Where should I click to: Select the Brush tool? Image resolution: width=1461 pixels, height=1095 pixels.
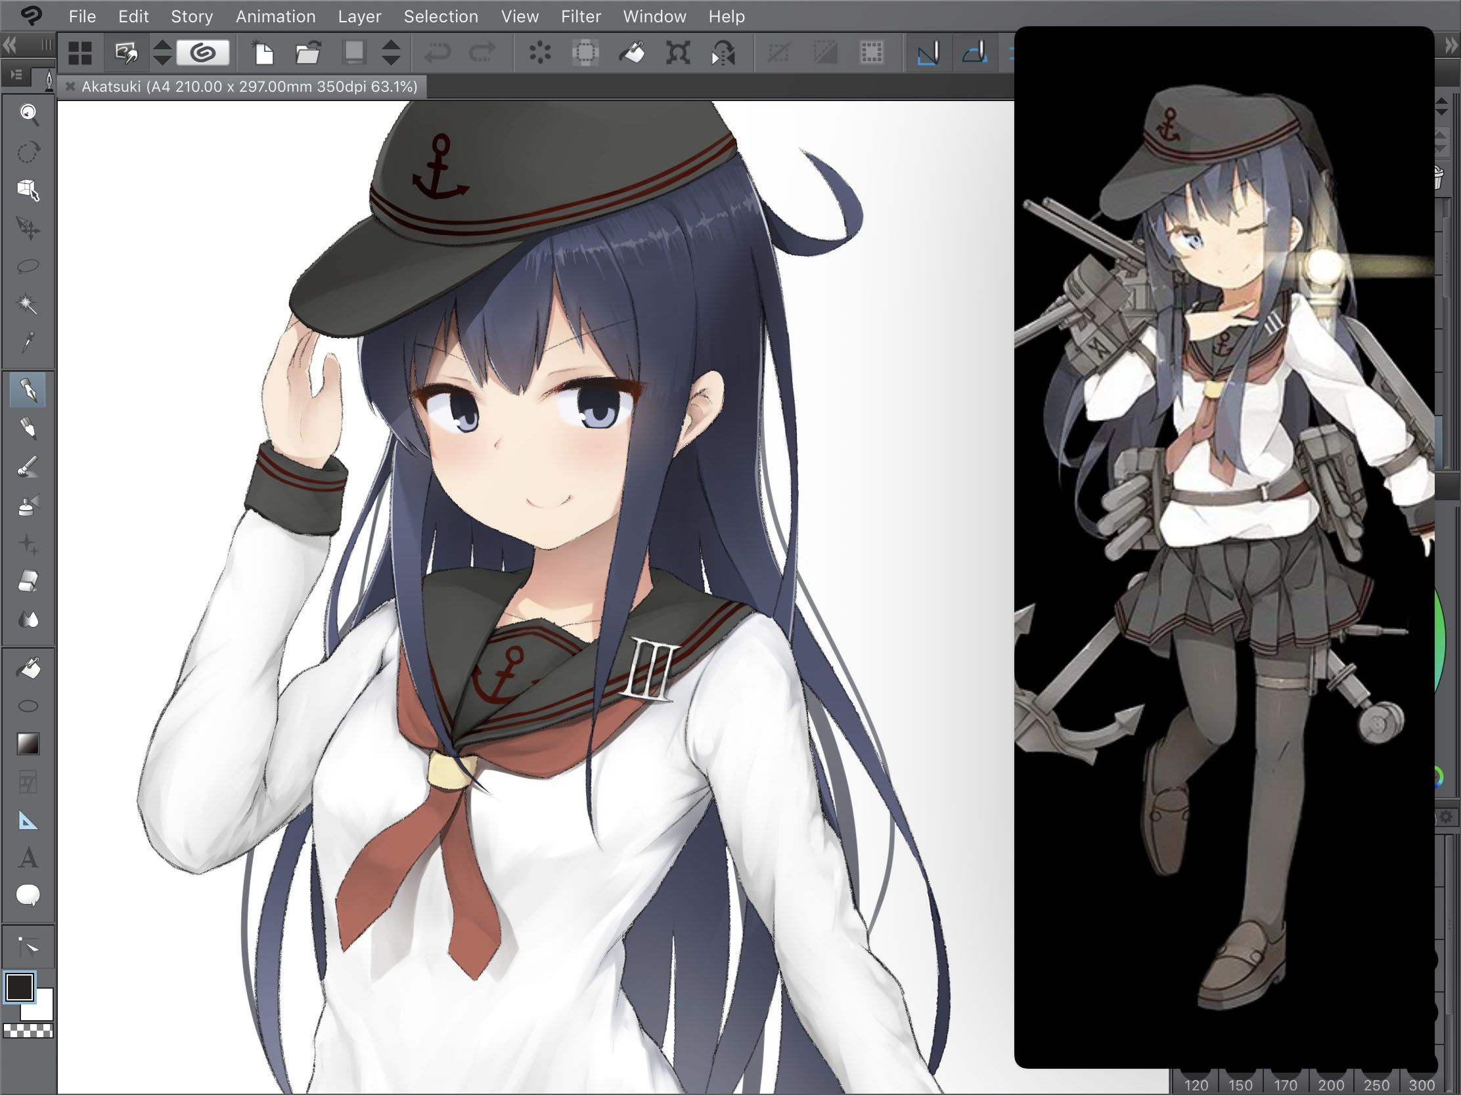point(28,467)
